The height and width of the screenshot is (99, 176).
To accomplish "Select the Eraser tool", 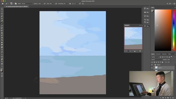I will pos(2,38).
